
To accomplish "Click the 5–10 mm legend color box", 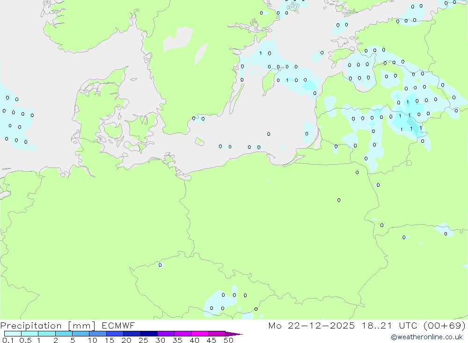I will (81, 334).
